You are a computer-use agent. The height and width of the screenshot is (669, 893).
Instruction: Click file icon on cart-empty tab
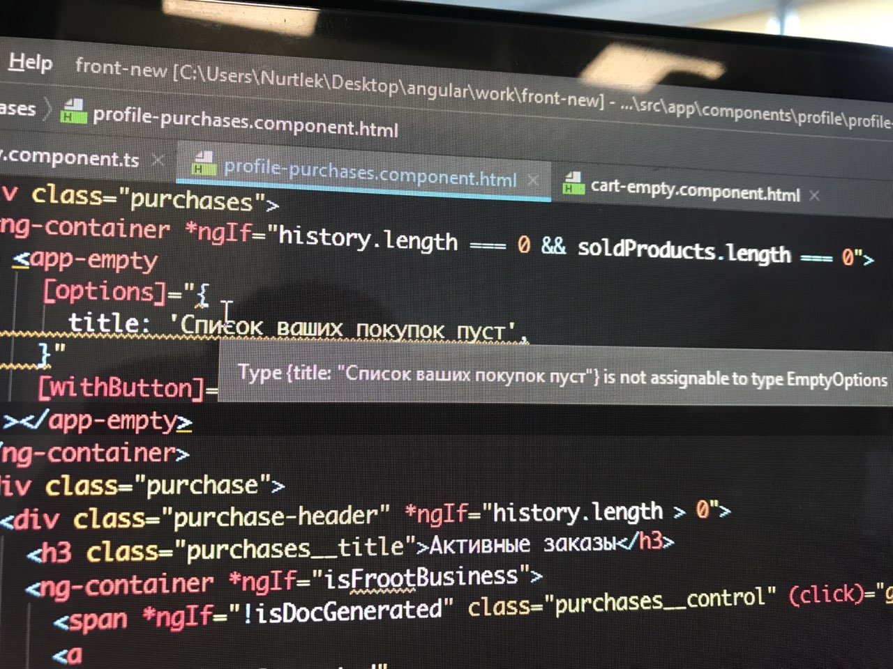[573, 183]
